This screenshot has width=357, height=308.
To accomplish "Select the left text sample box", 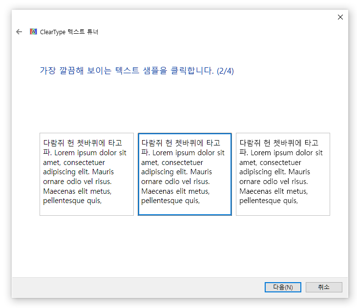I will [86, 174].
